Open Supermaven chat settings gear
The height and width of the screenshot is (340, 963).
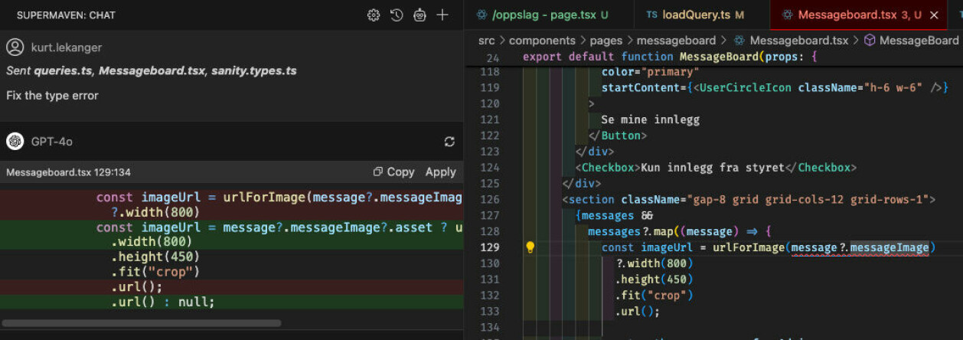pyautogui.click(x=374, y=15)
